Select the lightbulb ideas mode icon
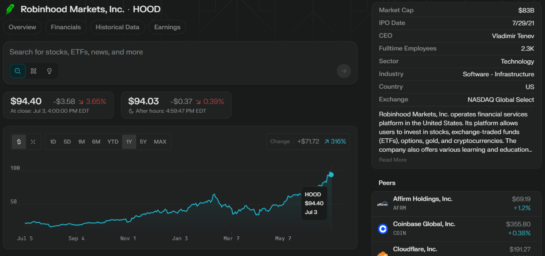 pyautogui.click(x=49, y=71)
